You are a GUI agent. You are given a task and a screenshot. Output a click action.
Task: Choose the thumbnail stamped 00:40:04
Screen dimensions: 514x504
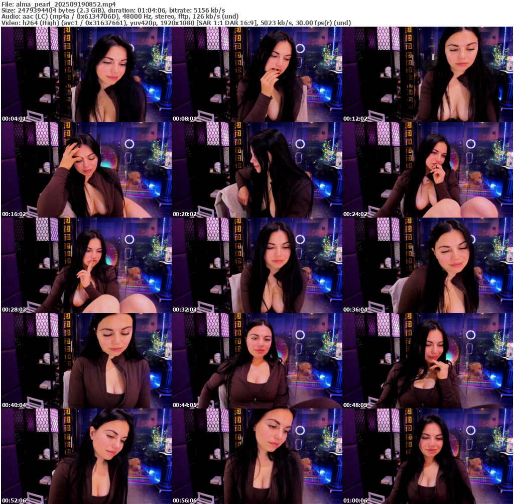pyautogui.click(x=86, y=361)
